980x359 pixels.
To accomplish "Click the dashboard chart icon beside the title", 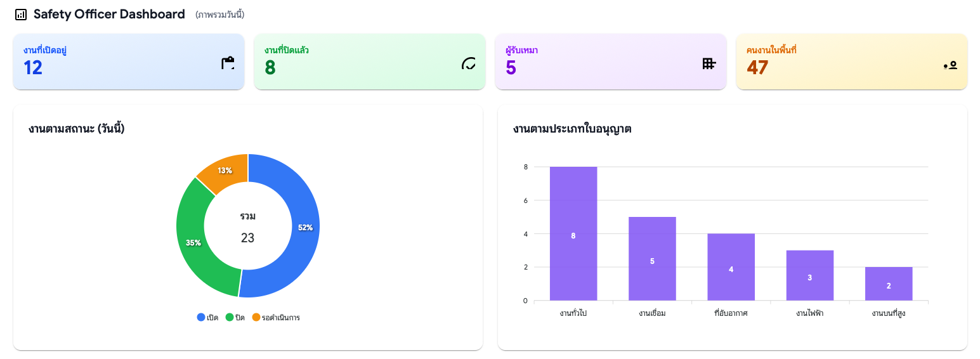I will click(21, 15).
